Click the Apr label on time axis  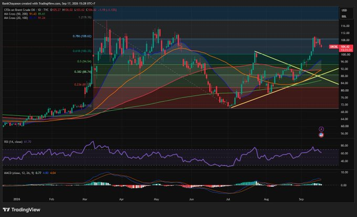121,199
